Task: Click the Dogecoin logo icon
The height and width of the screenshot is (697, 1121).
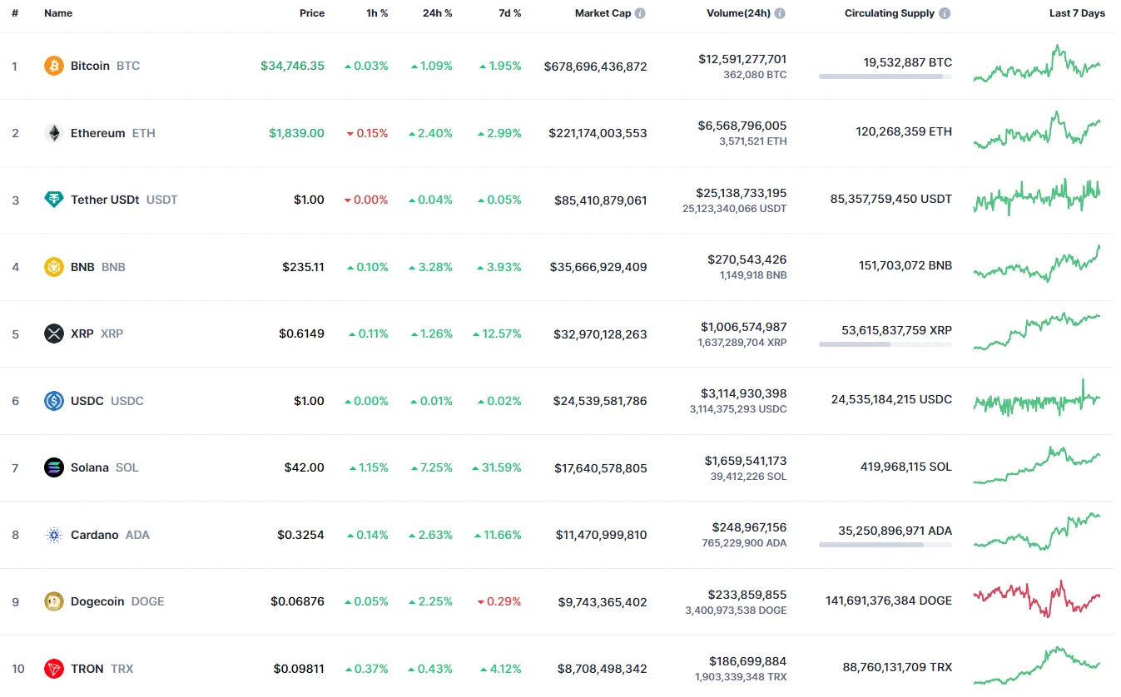Action: pos(54,601)
